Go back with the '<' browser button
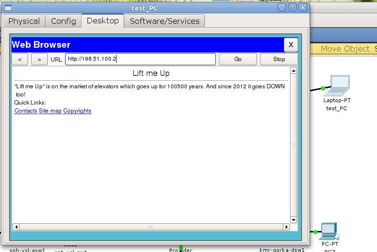This screenshot has height=252, width=377. 20,59
